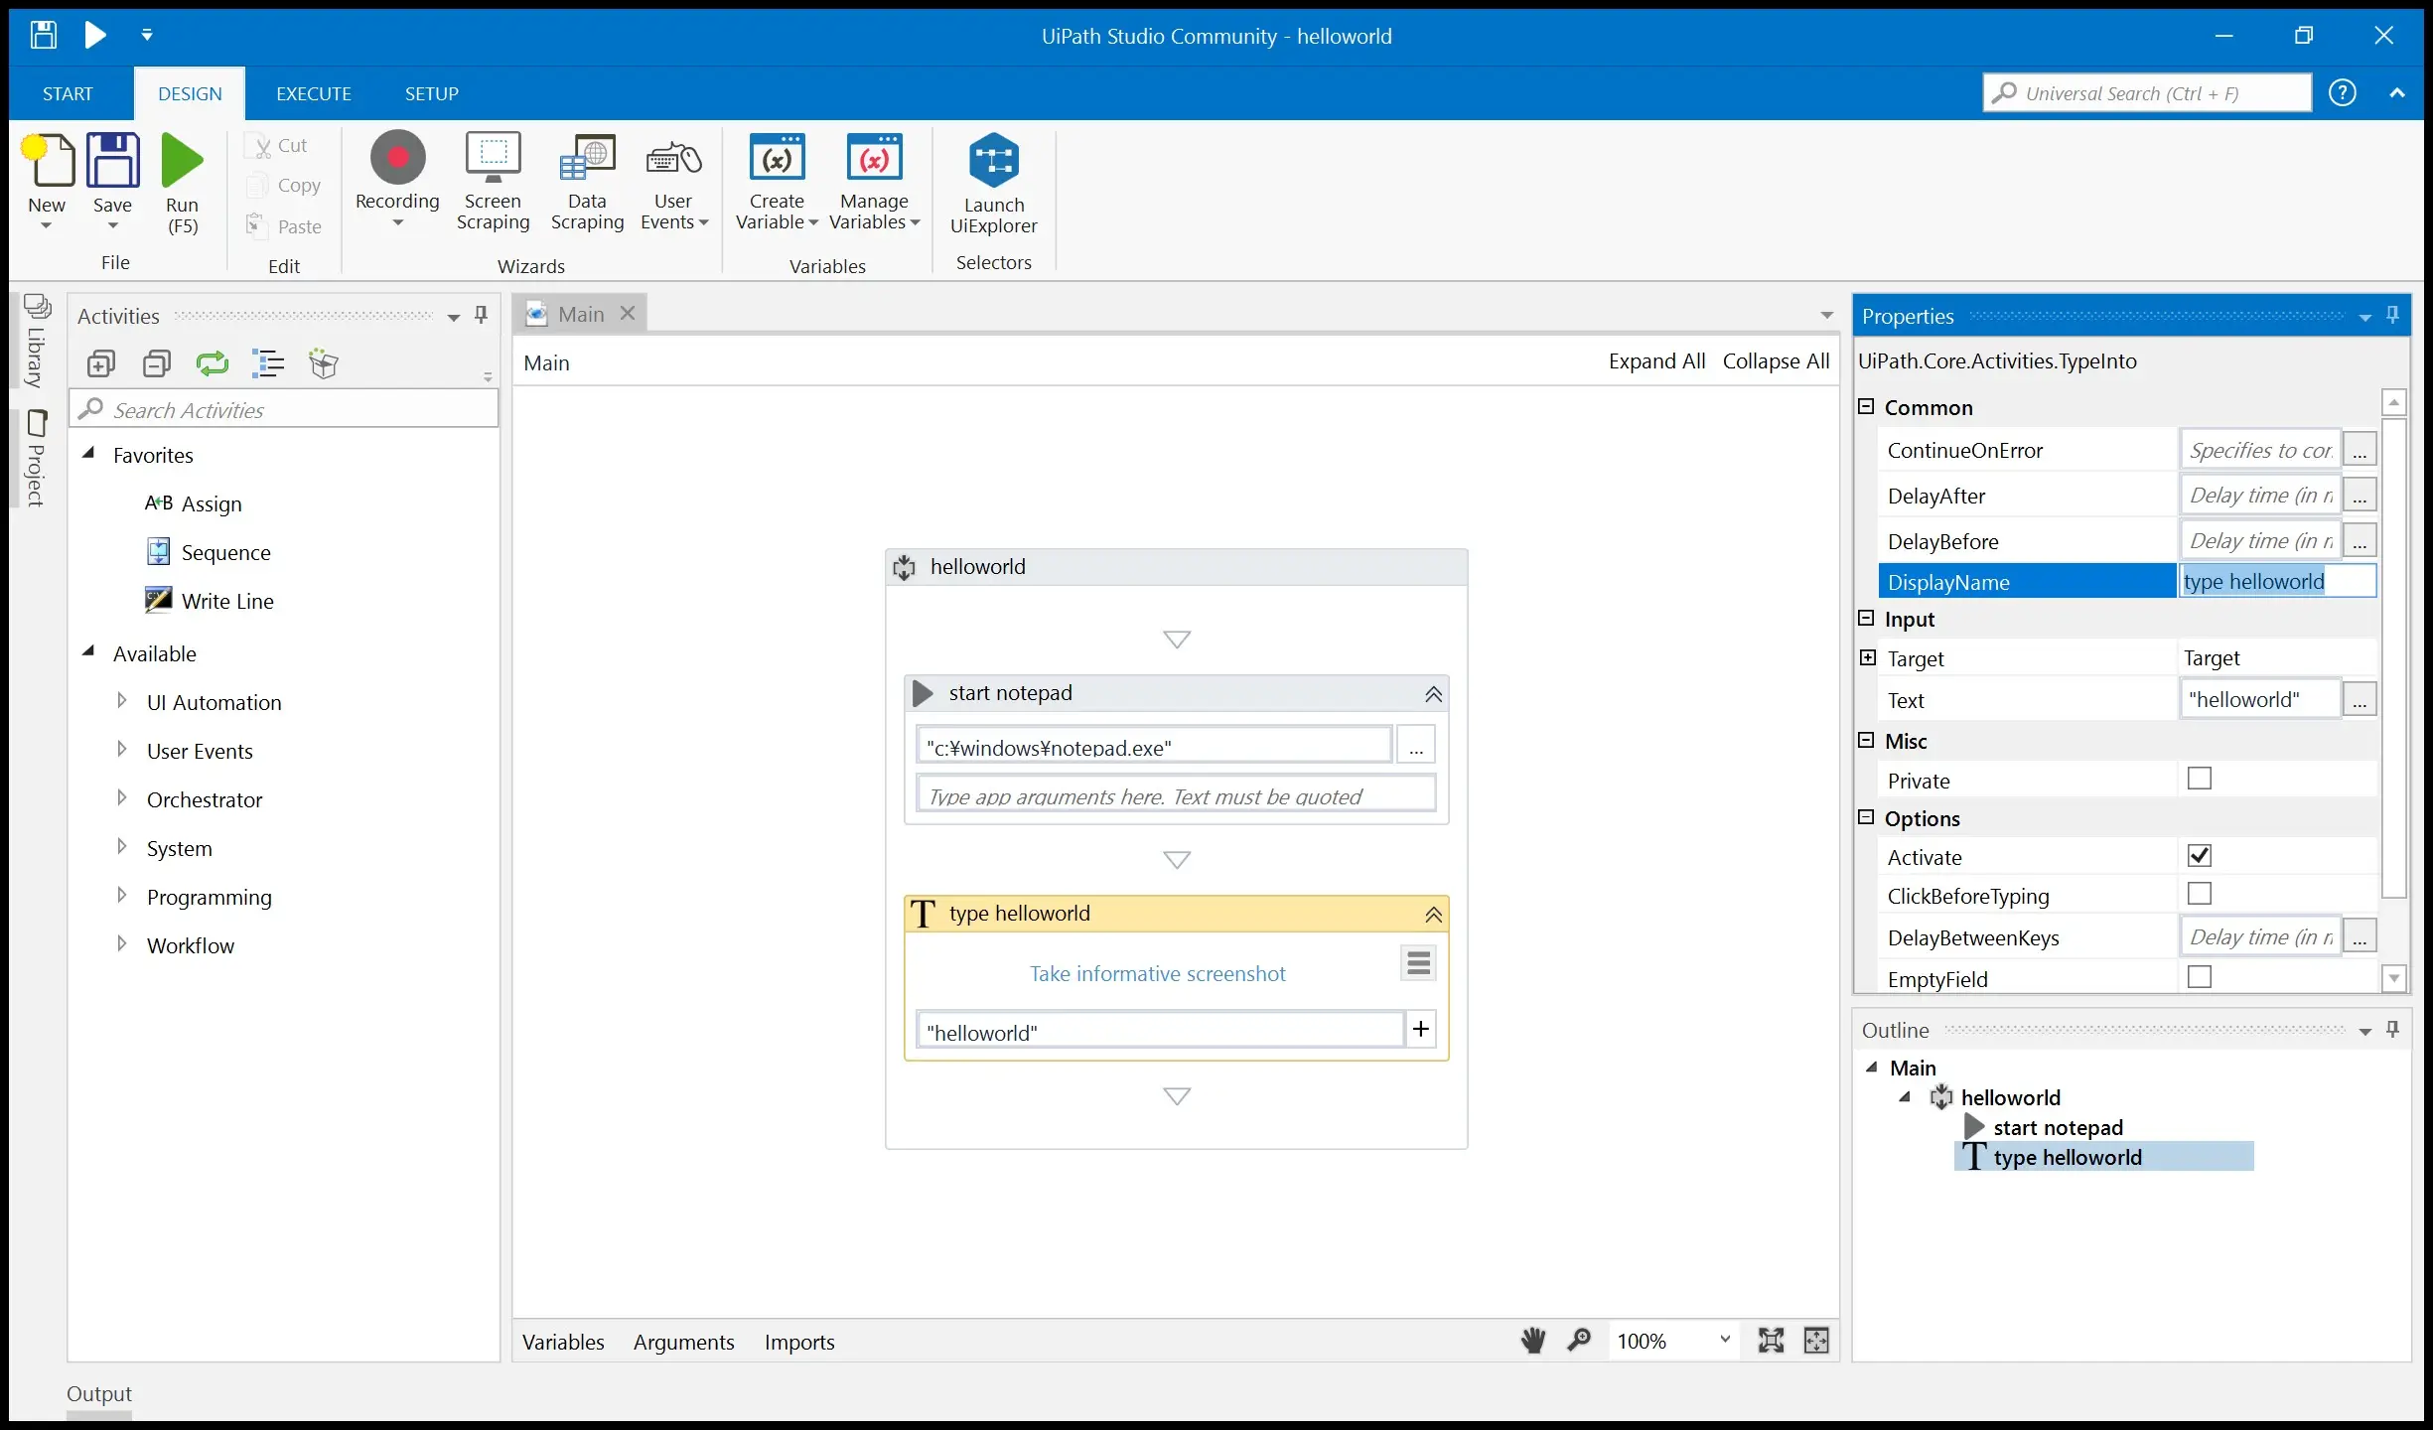2433x1430 pixels.
Task: Open the Library side tab
Action: [x=36, y=341]
